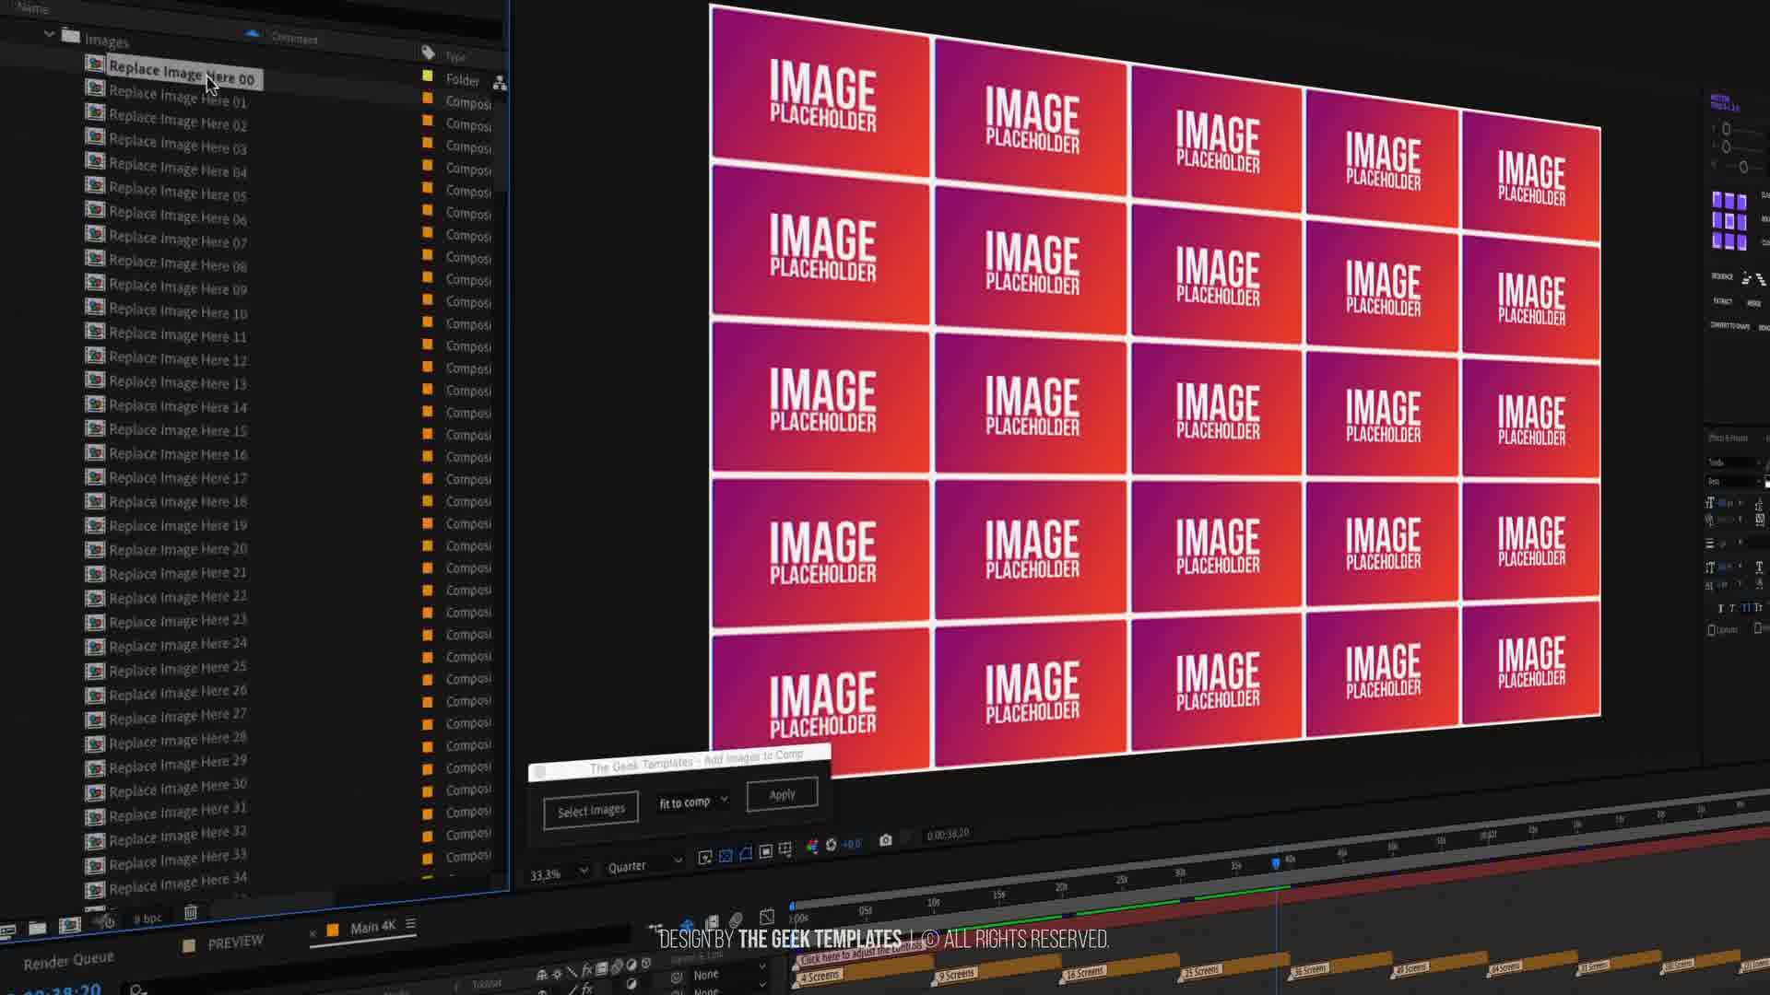Open the 'fit to comp' dropdown
Viewport: 1770px width, 995px height.
tap(693, 802)
